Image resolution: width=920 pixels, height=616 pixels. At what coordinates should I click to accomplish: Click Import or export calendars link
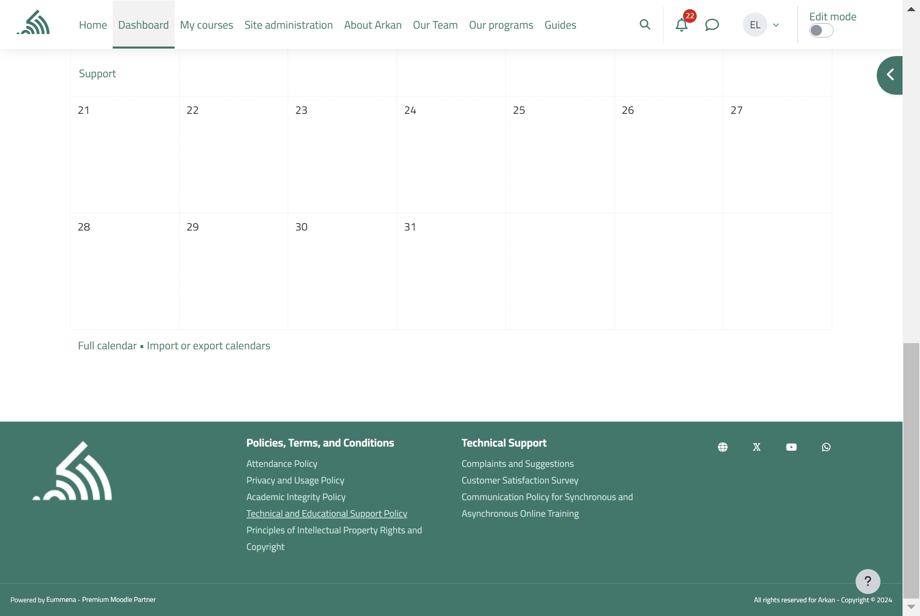pyautogui.click(x=208, y=346)
